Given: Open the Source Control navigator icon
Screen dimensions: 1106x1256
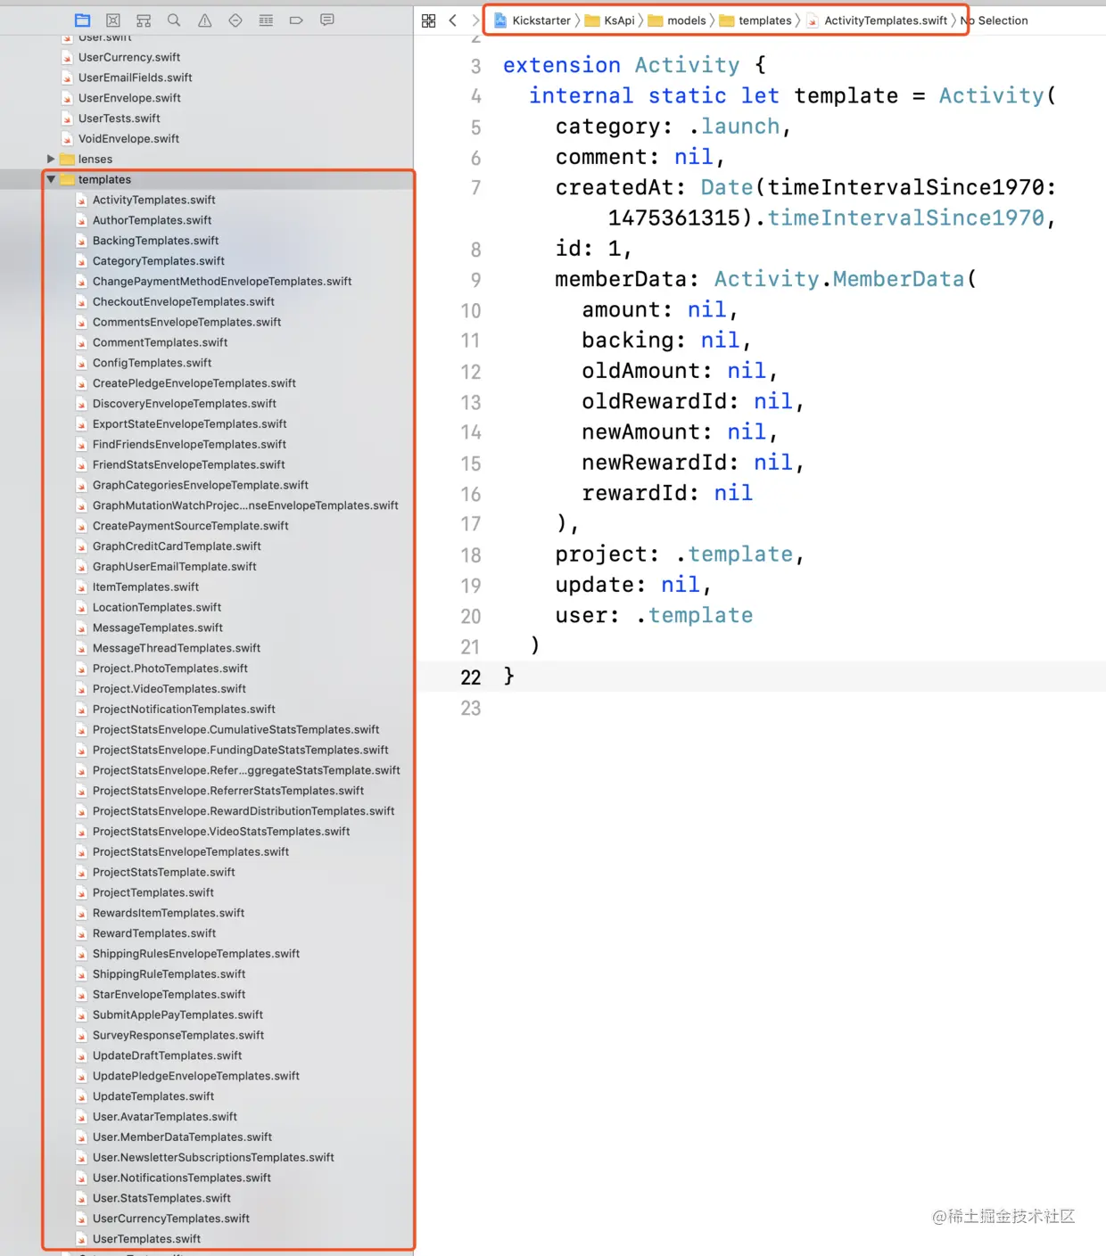Looking at the screenshot, I should [113, 20].
